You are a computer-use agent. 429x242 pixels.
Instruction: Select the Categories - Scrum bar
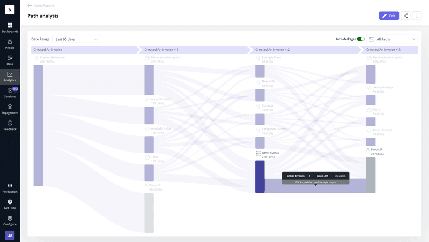[260, 143]
